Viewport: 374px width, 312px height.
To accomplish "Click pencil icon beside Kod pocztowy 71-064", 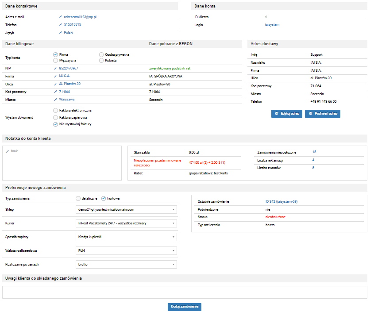I will coord(56,92).
